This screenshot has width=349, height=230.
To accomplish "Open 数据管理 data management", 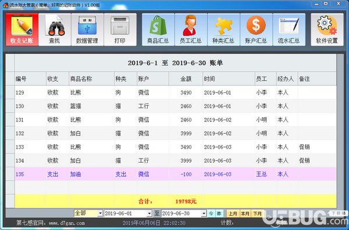I will point(87,30).
